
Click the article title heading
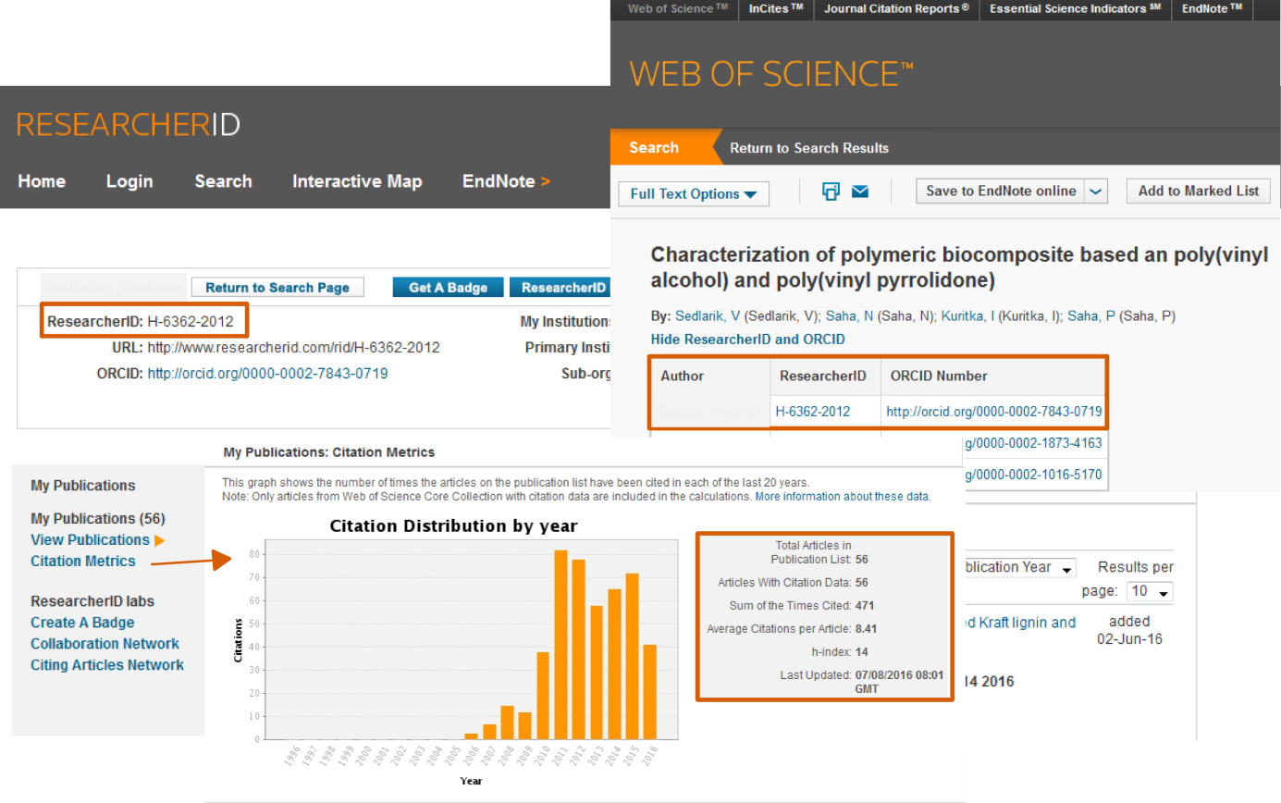point(959,268)
